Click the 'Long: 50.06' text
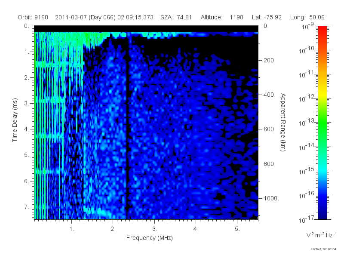The width and height of the screenshot is (344, 258). pyautogui.click(x=307, y=17)
